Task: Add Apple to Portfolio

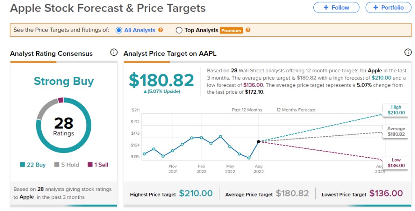Action: (x=388, y=7)
